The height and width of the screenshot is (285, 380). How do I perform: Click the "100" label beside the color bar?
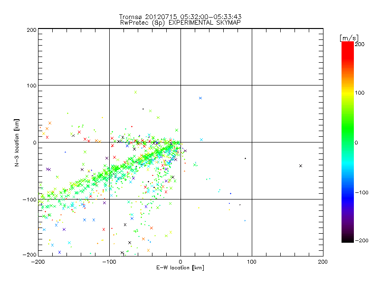point(360,93)
